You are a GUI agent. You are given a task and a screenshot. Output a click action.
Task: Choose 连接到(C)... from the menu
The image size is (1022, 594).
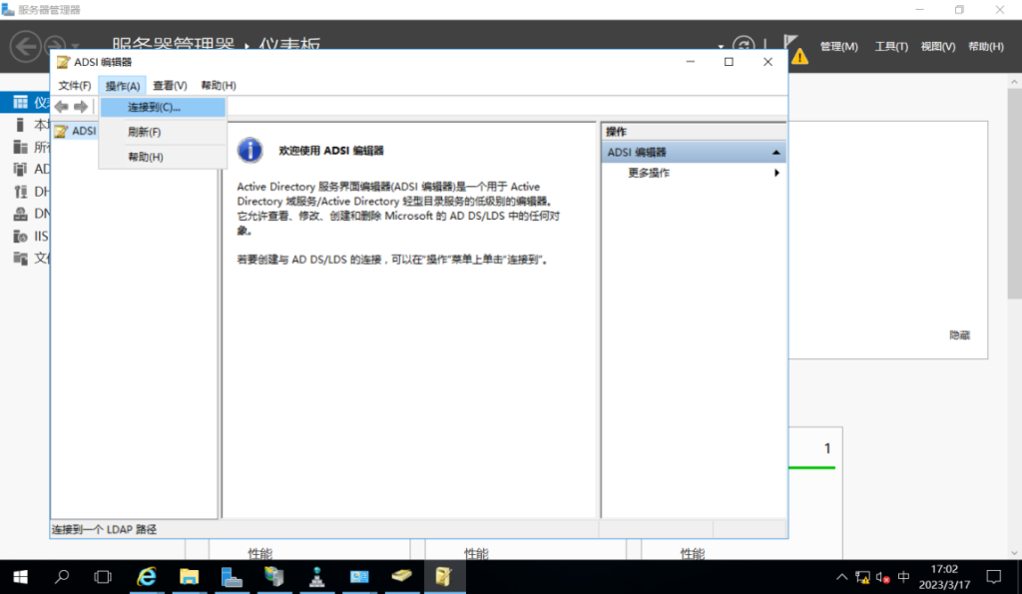pos(163,107)
